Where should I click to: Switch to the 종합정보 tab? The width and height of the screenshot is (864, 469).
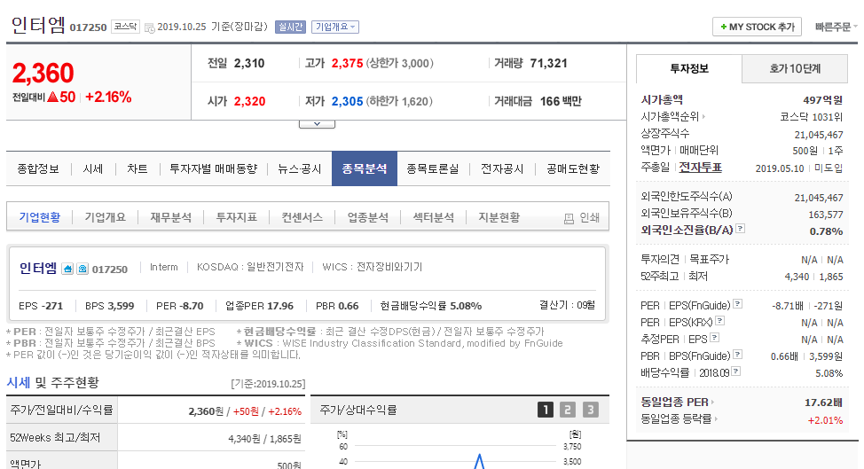38,169
